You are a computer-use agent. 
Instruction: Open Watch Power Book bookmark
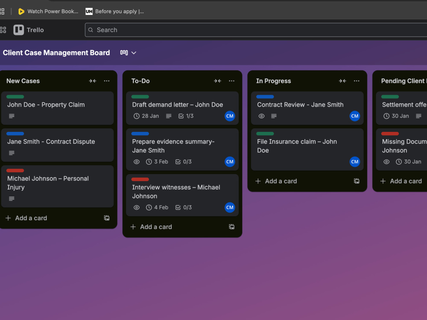48,12
